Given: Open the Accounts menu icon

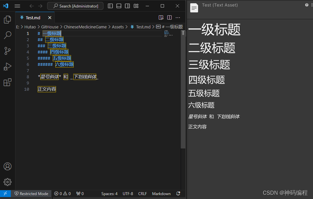Looking at the screenshot, I should [8, 166].
